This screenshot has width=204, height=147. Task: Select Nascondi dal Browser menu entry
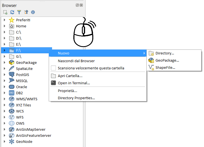[x=76, y=61]
